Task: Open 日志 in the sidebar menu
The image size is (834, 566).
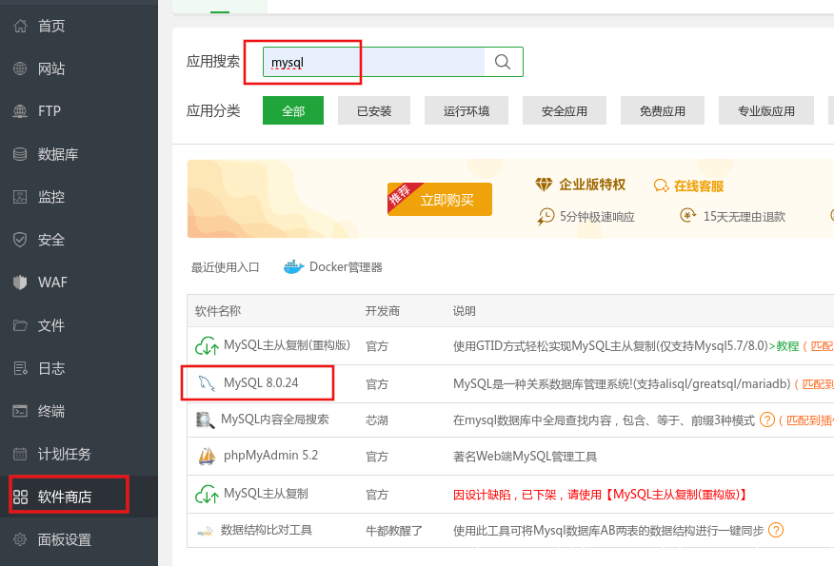Action: [x=51, y=368]
